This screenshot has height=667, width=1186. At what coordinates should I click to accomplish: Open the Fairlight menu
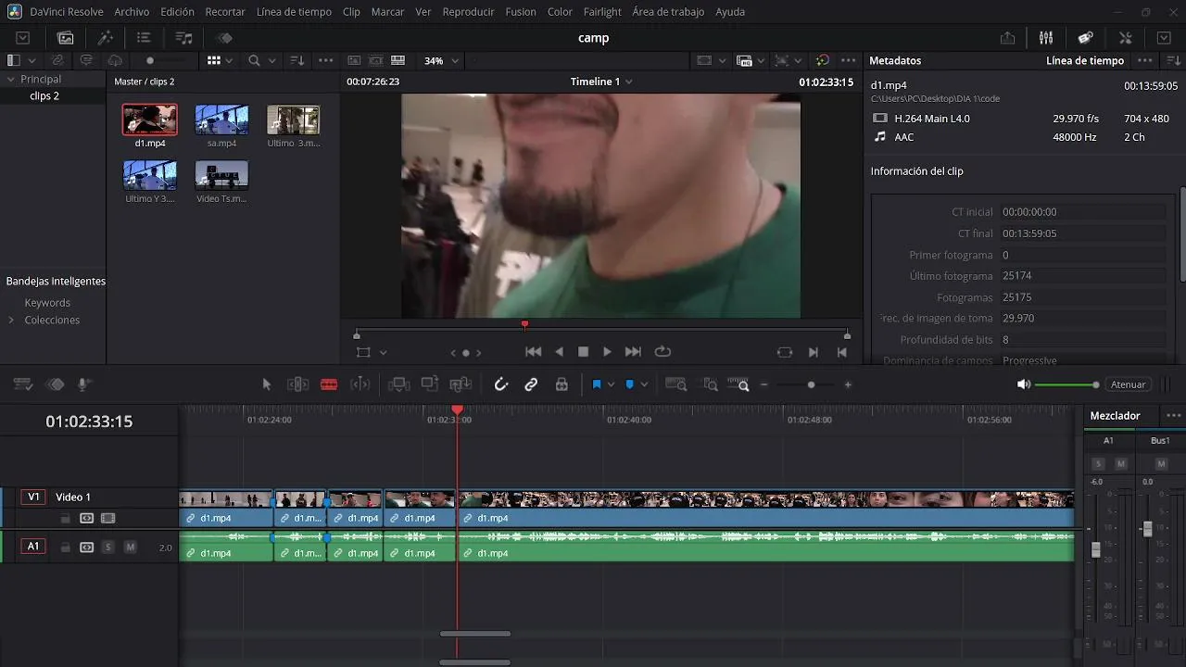[602, 12]
